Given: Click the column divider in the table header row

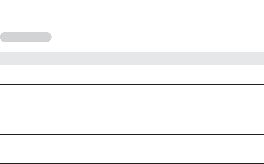Looking at the screenshot, I should (47, 58).
